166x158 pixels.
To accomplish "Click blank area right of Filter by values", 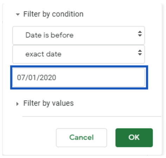I will [x=117, y=103].
